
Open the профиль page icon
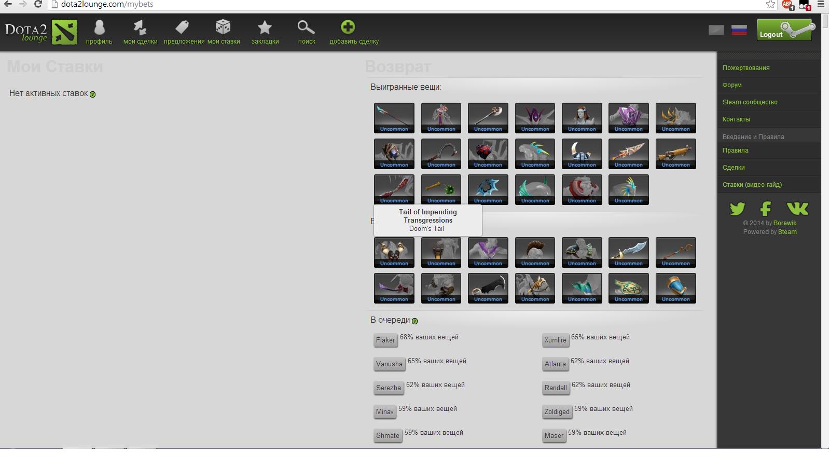pos(99,28)
